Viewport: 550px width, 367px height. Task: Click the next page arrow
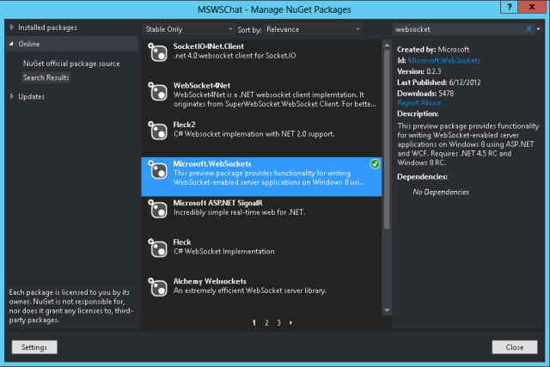tap(290, 323)
